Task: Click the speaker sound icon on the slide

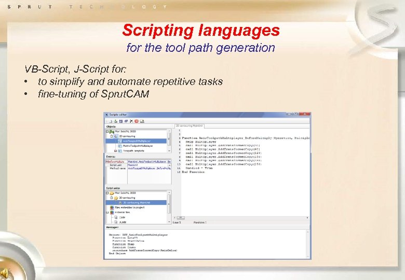Action: pos(5,274)
